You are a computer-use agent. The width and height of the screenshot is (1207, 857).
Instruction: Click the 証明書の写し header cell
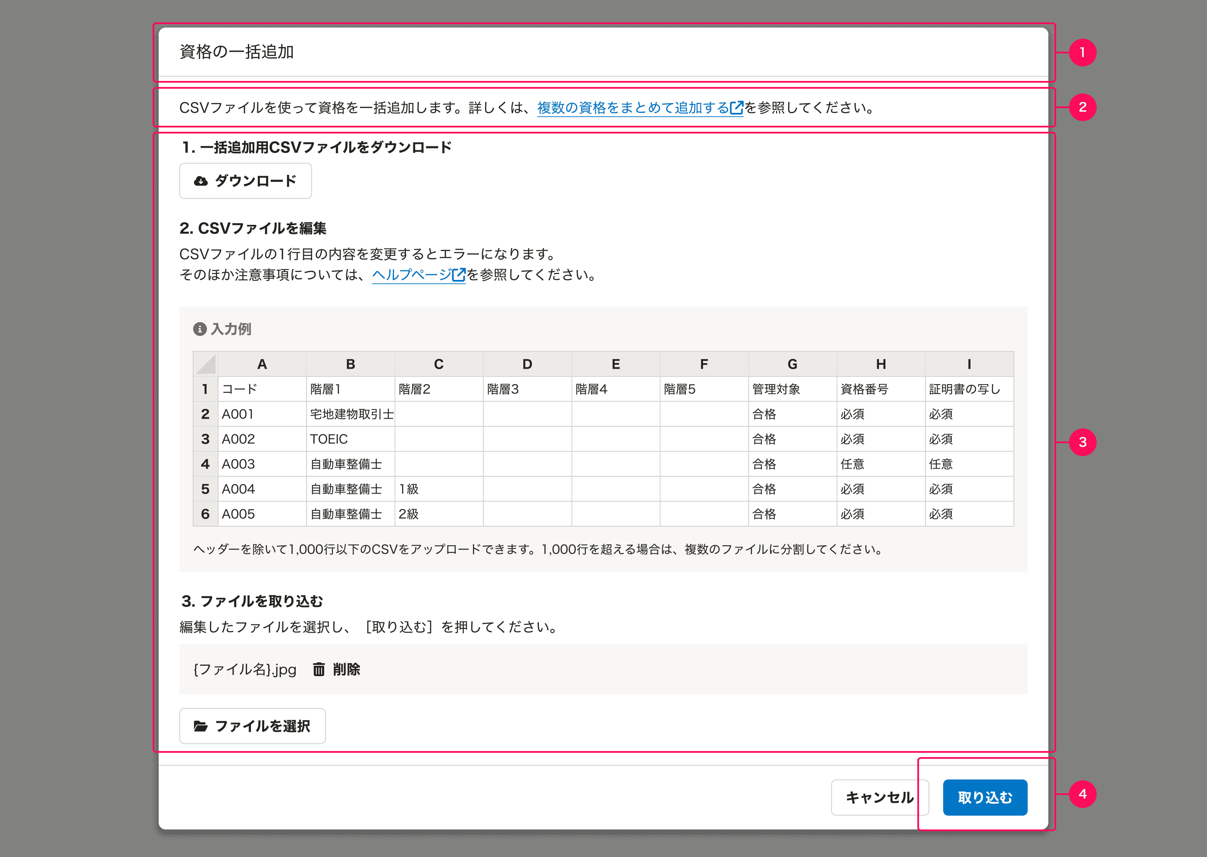[x=969, y=389]
